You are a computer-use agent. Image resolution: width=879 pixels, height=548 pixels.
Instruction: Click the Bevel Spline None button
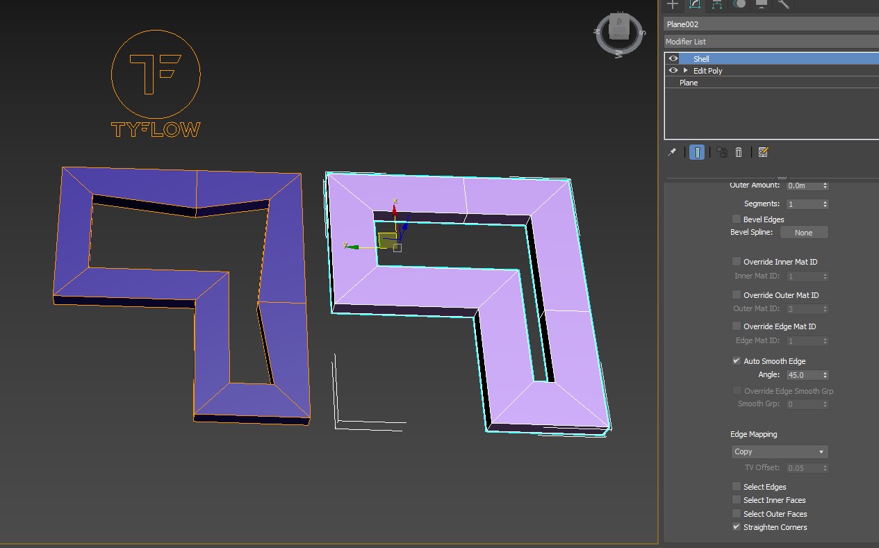[x=804, y=233]
